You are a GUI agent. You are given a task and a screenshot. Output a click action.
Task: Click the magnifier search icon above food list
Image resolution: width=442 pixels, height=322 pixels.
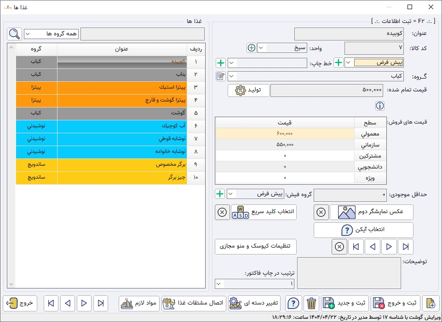pos(14,34)
